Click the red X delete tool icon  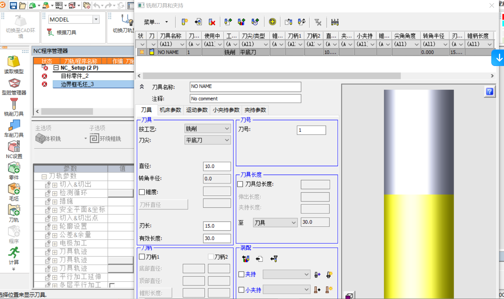click(212, 22)
